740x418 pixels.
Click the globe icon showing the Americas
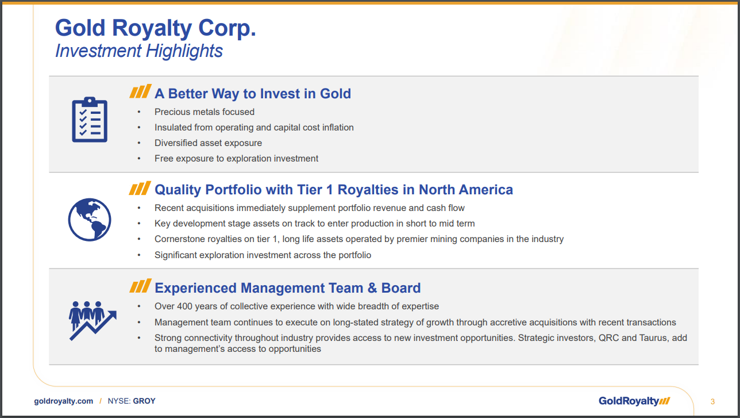[89, 220]
